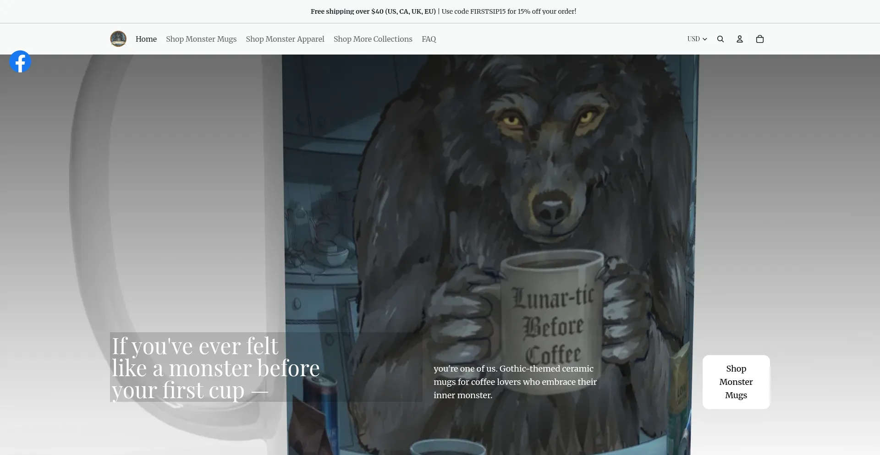Click the white Shop Monster Mugs button
The image size is (880, 455).
tap(736, 382)
